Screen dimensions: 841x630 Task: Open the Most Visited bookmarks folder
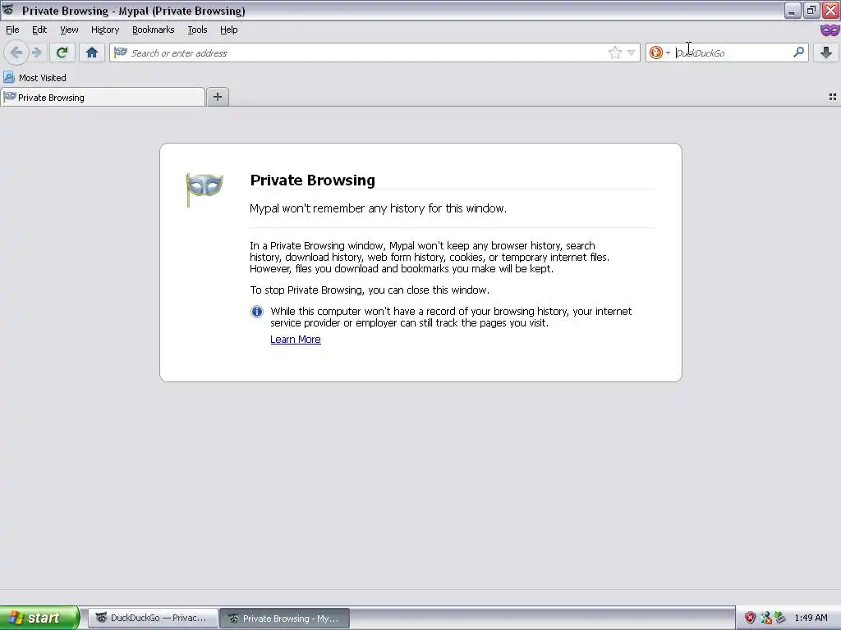34,78
